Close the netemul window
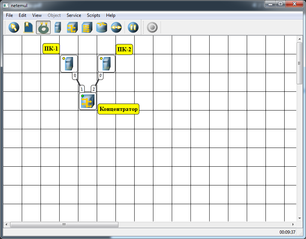 click(294, 4)
